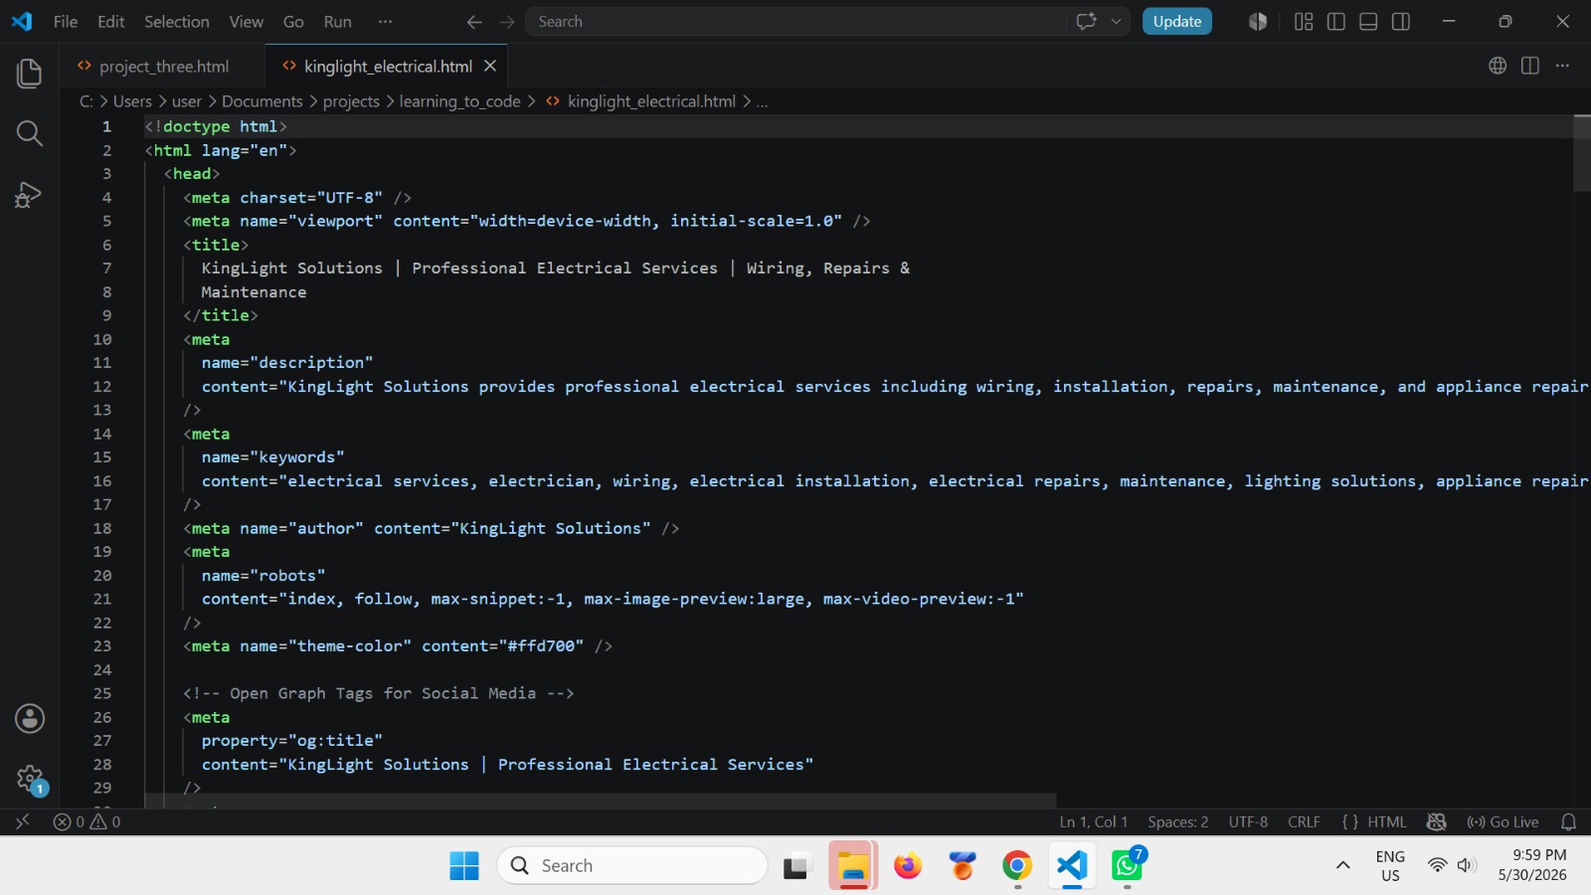Open the Search view in activity bar
The image size is (1591, 895).
[30, 133]
